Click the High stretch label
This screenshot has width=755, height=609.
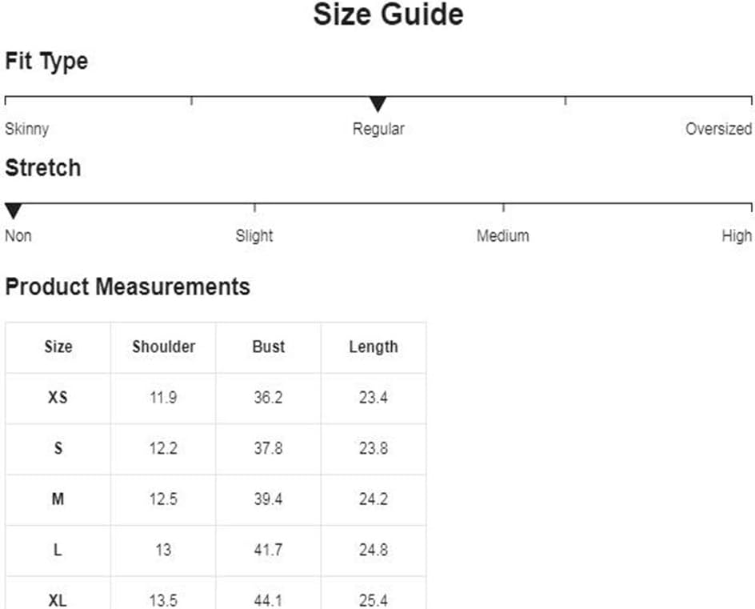tap(737, 235)
